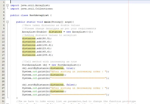Click the 'distances.add(88.6);' statement
The width and height of the screenshot is (150, 104).
pyautogui.click(x=37, y=42)
